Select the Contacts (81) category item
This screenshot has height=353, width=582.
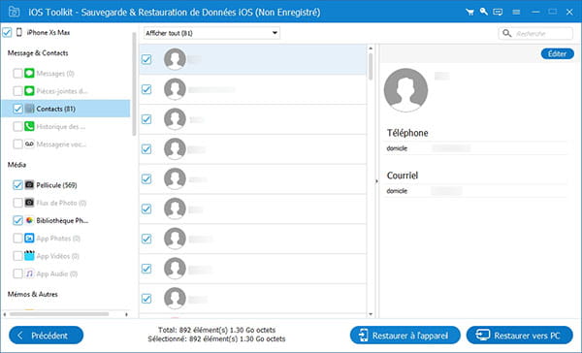pyautogui.click(x=66, y=109)
